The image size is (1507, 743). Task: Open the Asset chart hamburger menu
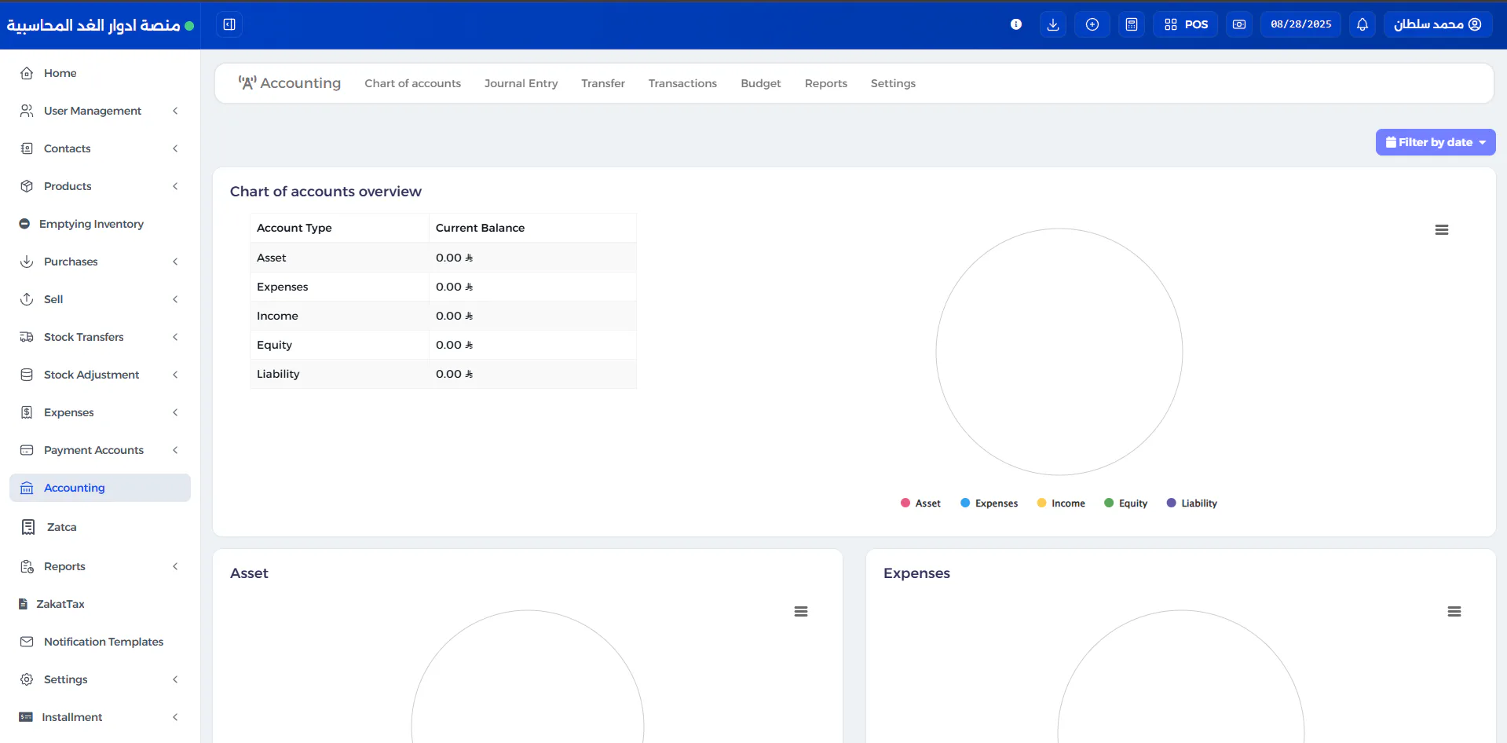(x=801, y=612)
